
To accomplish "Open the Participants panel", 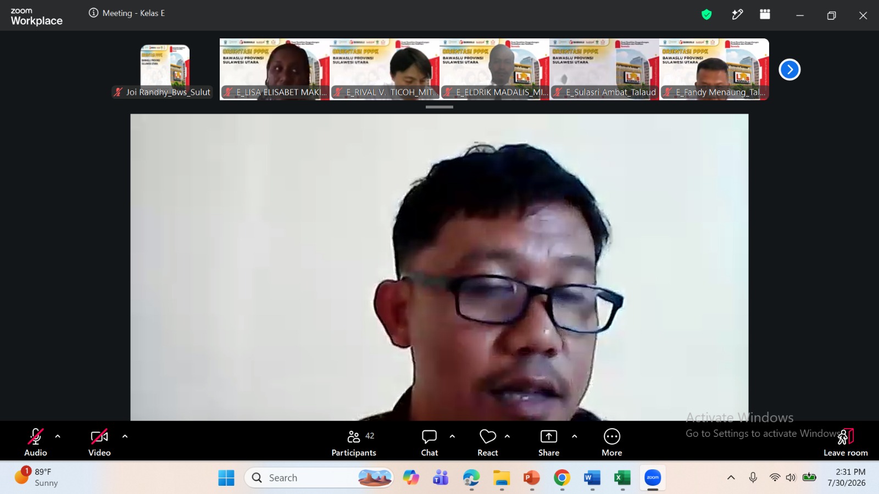I will click(354, 442).
